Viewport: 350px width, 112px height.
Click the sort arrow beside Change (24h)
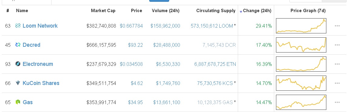tap(241, 12)
